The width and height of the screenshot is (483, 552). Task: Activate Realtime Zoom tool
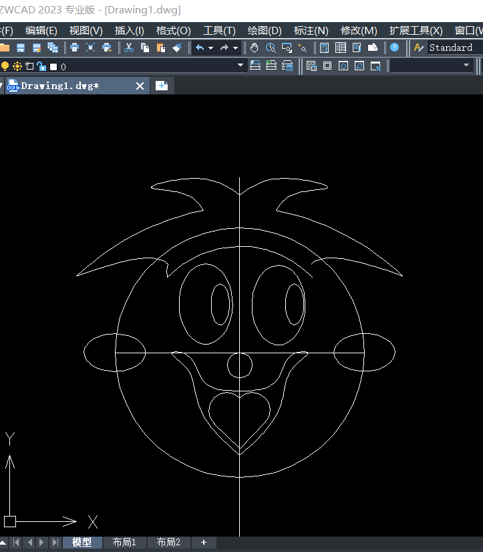pyautogui.click(x=271, y=48)
